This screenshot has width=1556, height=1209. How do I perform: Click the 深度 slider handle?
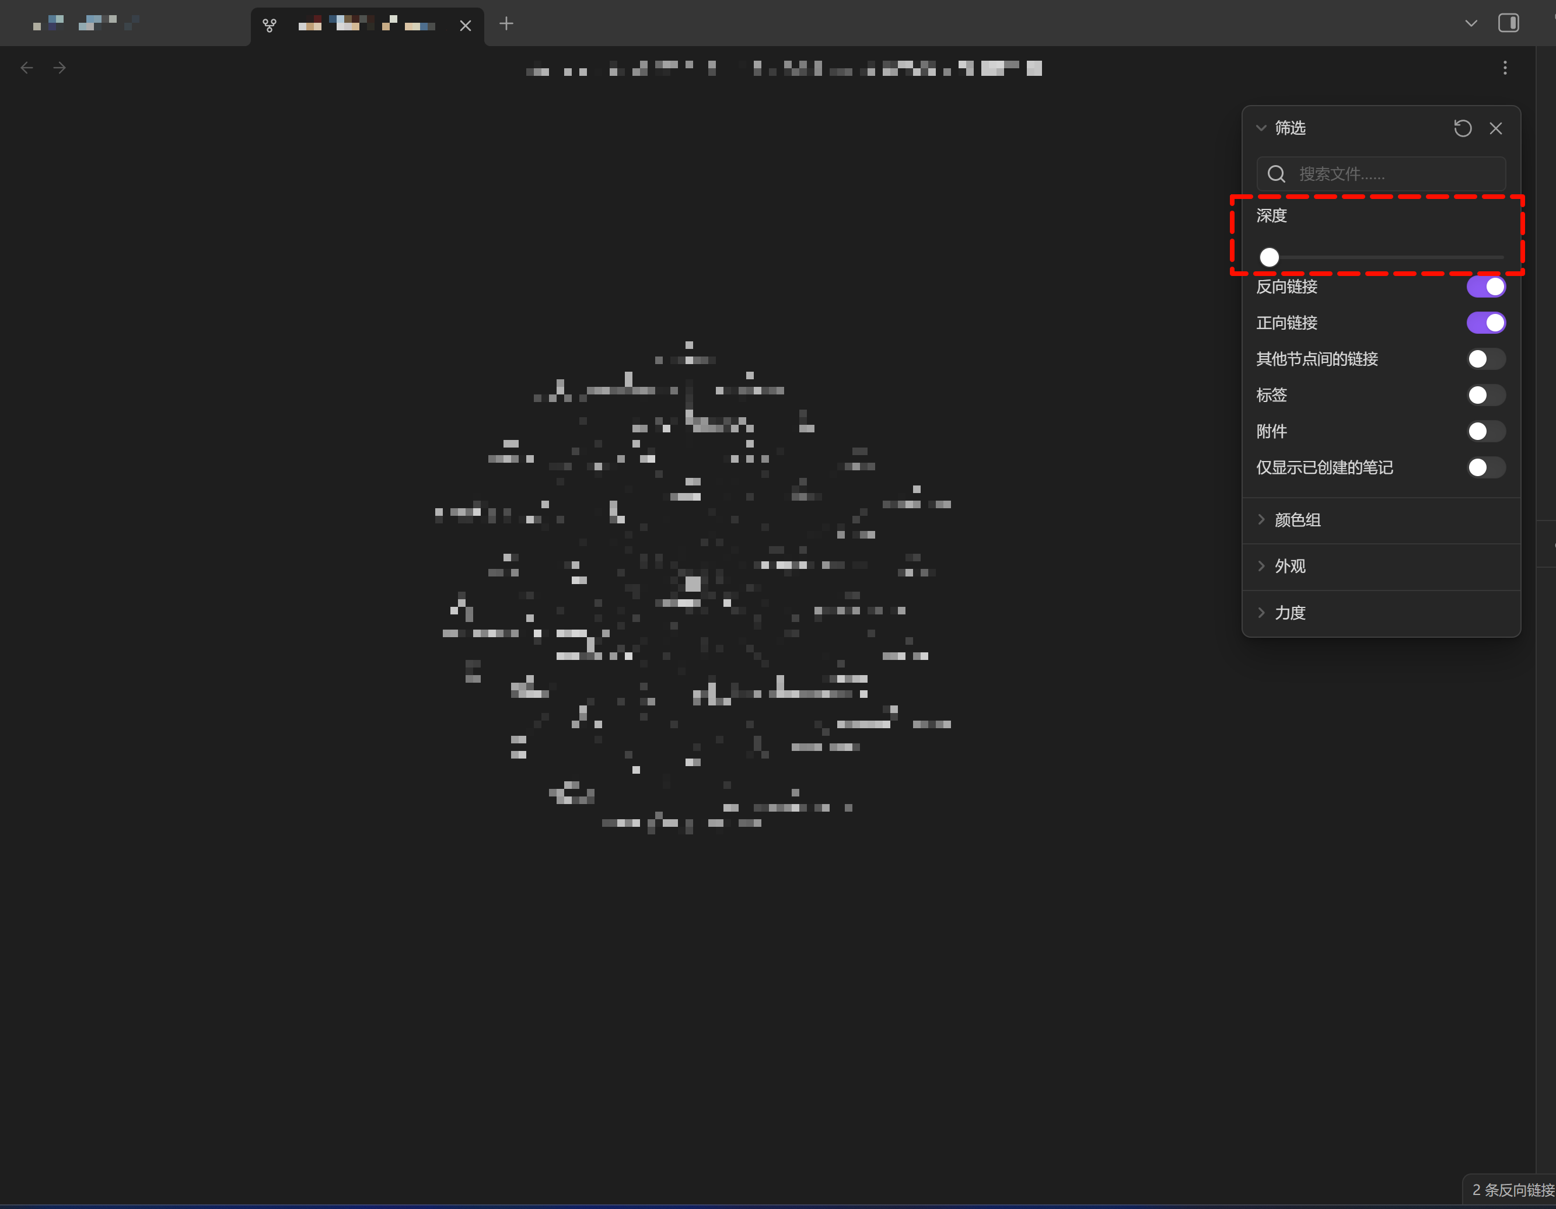pyautogui.click(x=1269, y=257)
